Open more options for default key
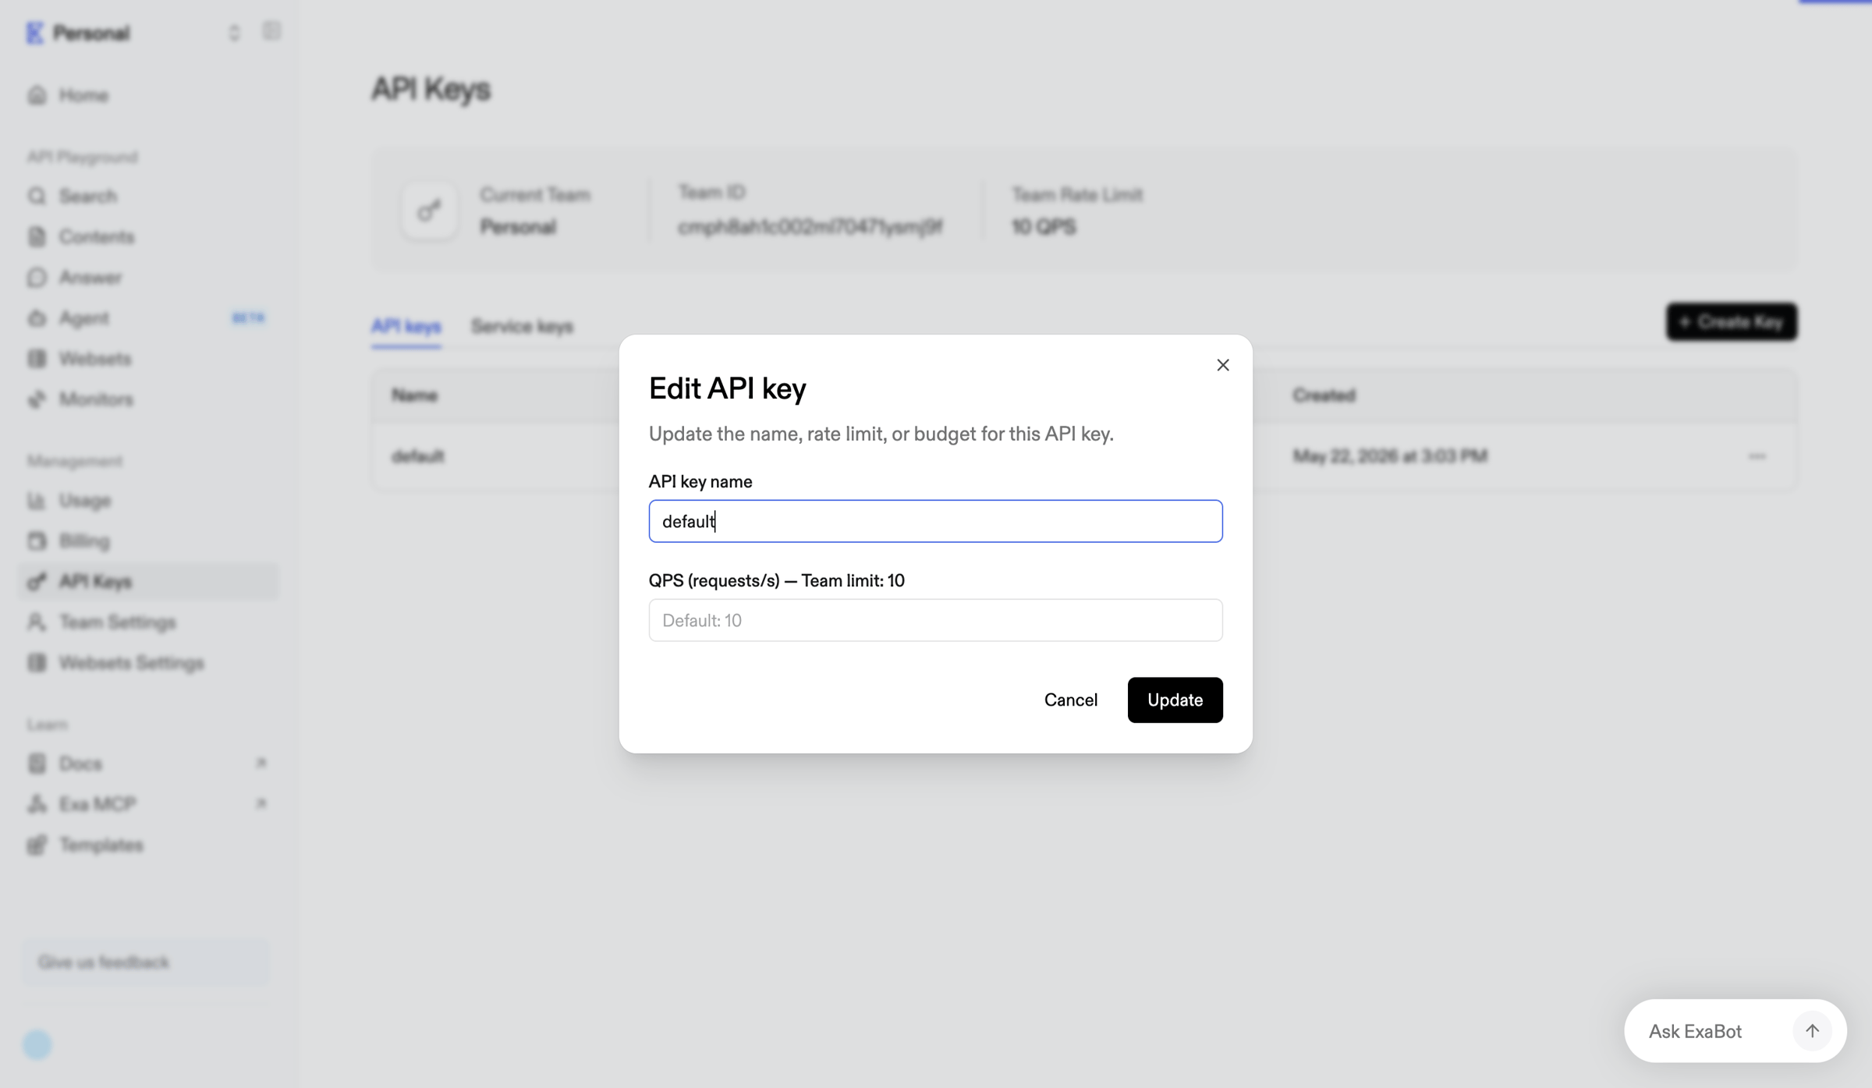Screen dimensions: 1872x1088 (x=1757, y=455)
